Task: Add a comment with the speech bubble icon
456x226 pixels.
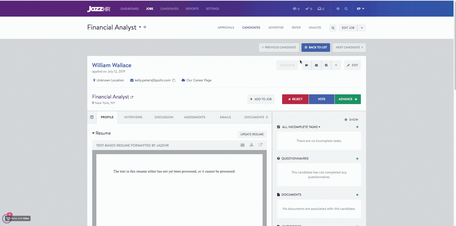Action: [x=306, y=65]
